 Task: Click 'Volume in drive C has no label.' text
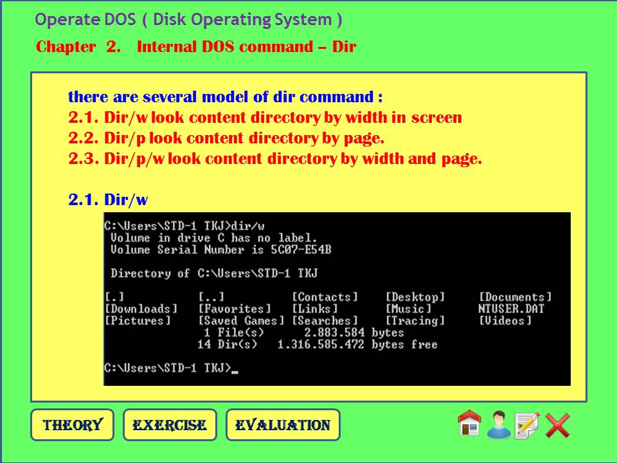(213, 238)
